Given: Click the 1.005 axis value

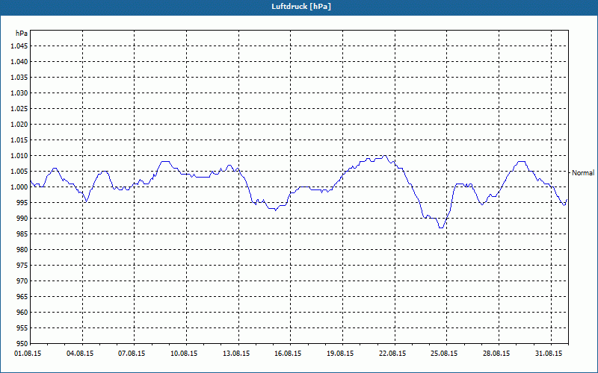Looking at the screenshot, I should 19,172.
